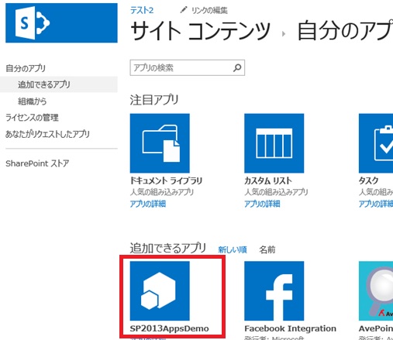Click アプリの詳細 under タスク
393x340 pixels.
376,204
